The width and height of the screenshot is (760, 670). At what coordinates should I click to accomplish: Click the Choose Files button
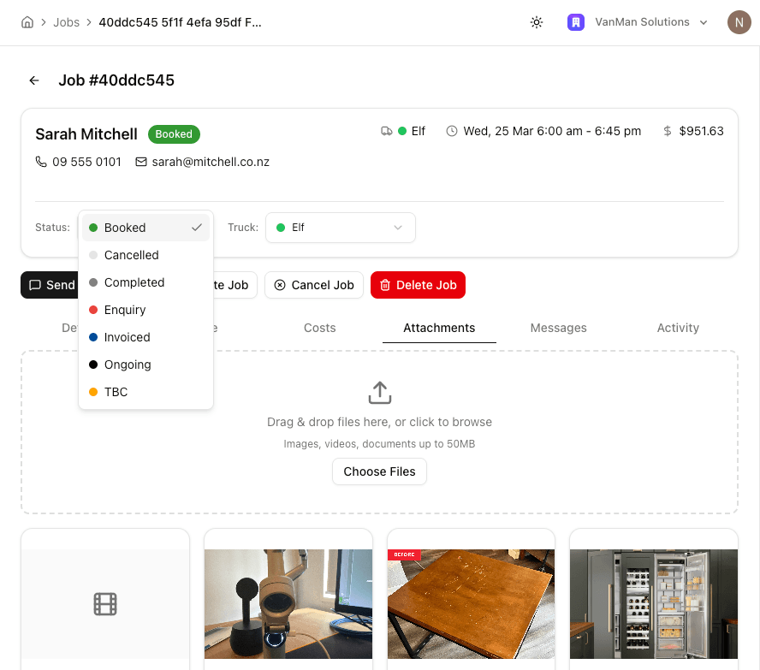pyautogui.click(x=379, y=471)
